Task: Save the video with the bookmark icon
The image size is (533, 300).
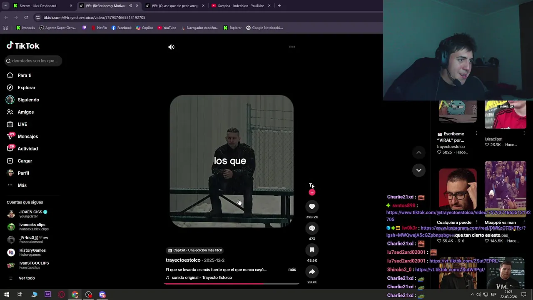Action: [x=312, y=250]
